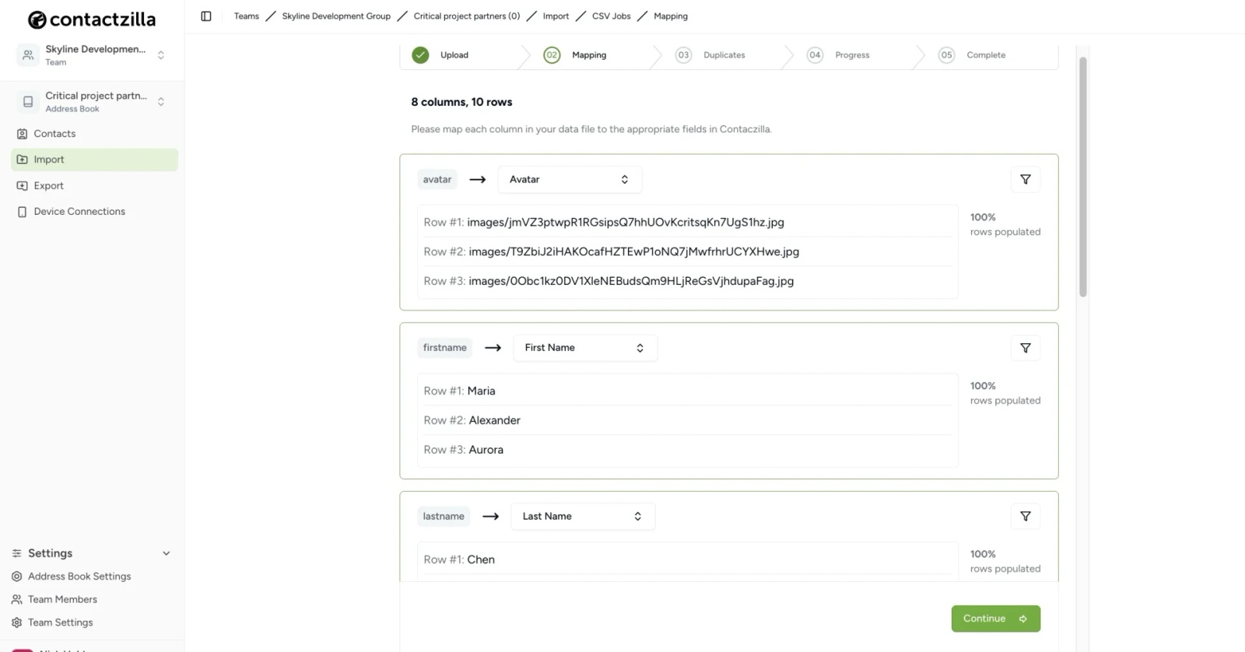Click the '8 columns, 10 rows' heading
The width and height of the screenshot is (1245, 652).
point(461,102)
